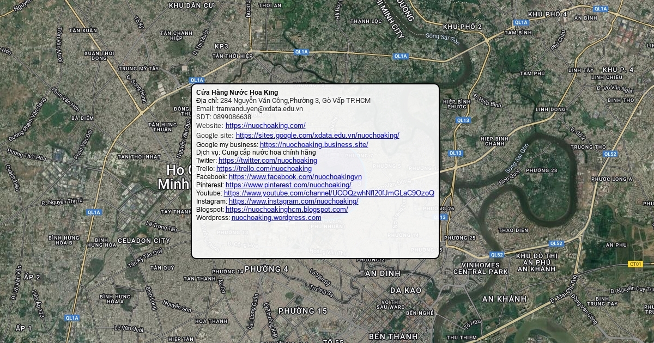Viewport: 654px width, 343px height.
Task: Click the QL13 shield beside Hiệp Bình Phước
Action: (x=463, y=120)
